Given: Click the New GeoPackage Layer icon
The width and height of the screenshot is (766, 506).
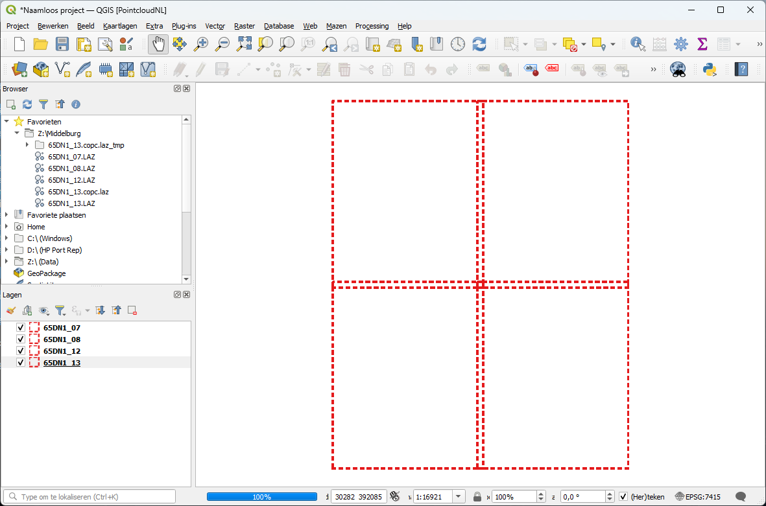Looking at the screenshot, I should tap(40, 69).
